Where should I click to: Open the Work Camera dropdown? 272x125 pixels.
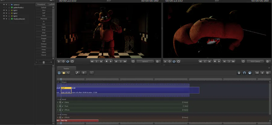click(x=255, y=62)
